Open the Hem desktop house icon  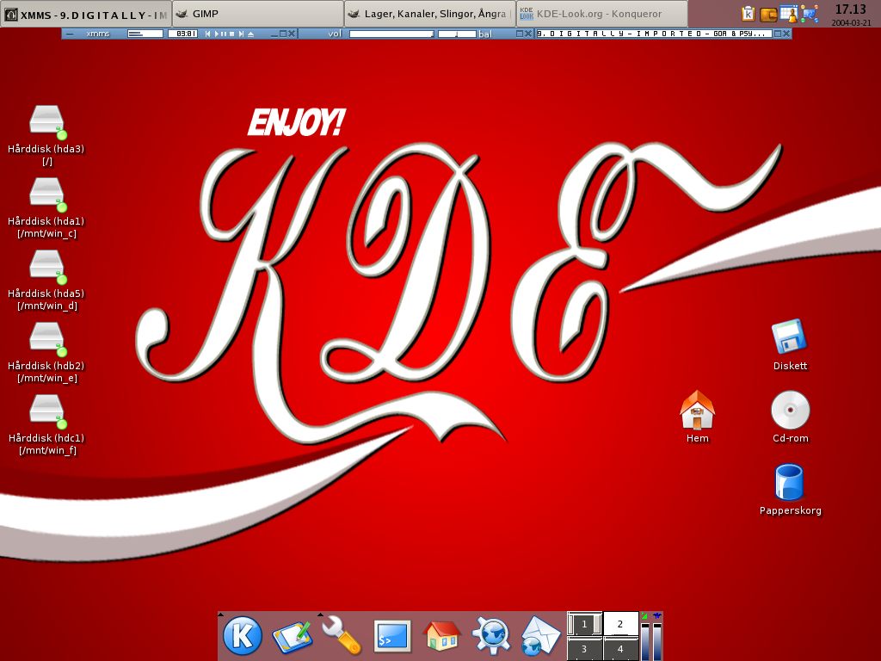click(x=697, y=410)
